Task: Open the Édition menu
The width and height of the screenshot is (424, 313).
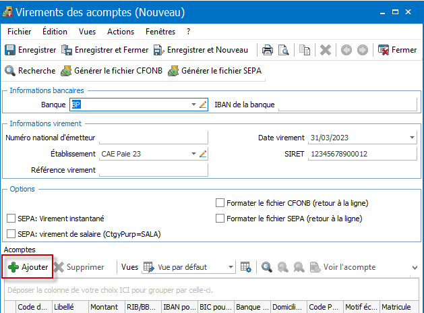Action: pos(55,32)
